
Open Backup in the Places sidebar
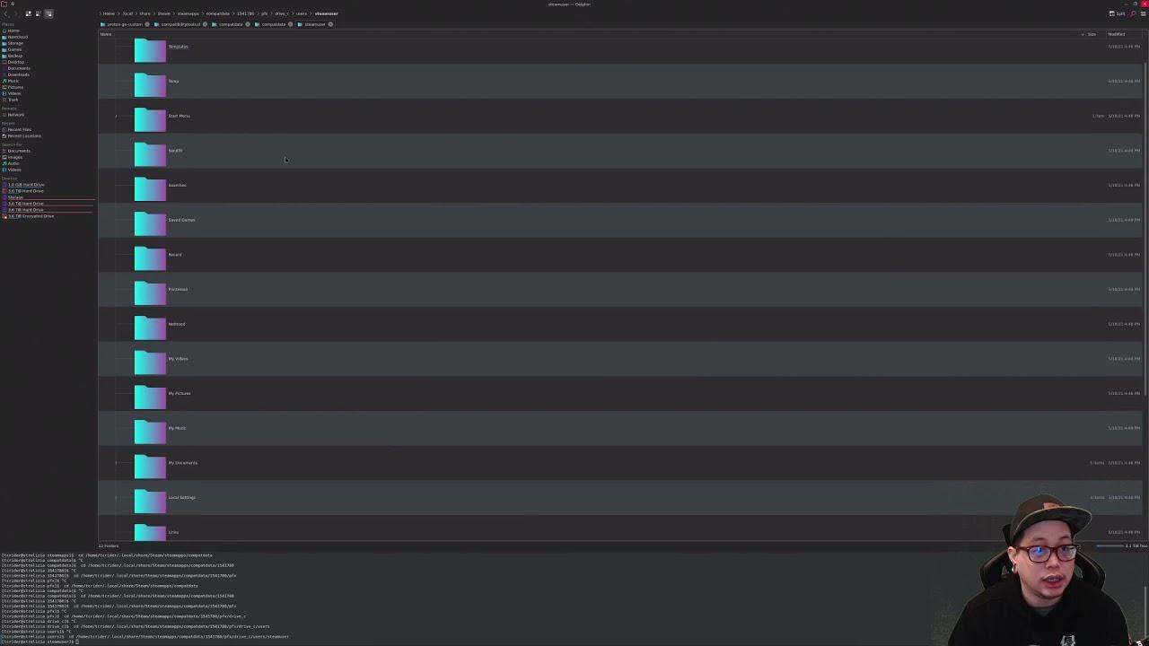[x=14, y=56]
